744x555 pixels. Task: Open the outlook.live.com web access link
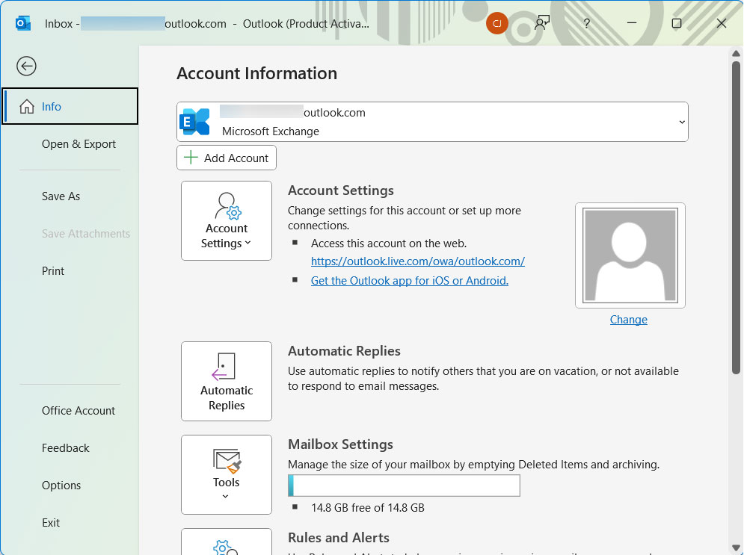(417, 261)
